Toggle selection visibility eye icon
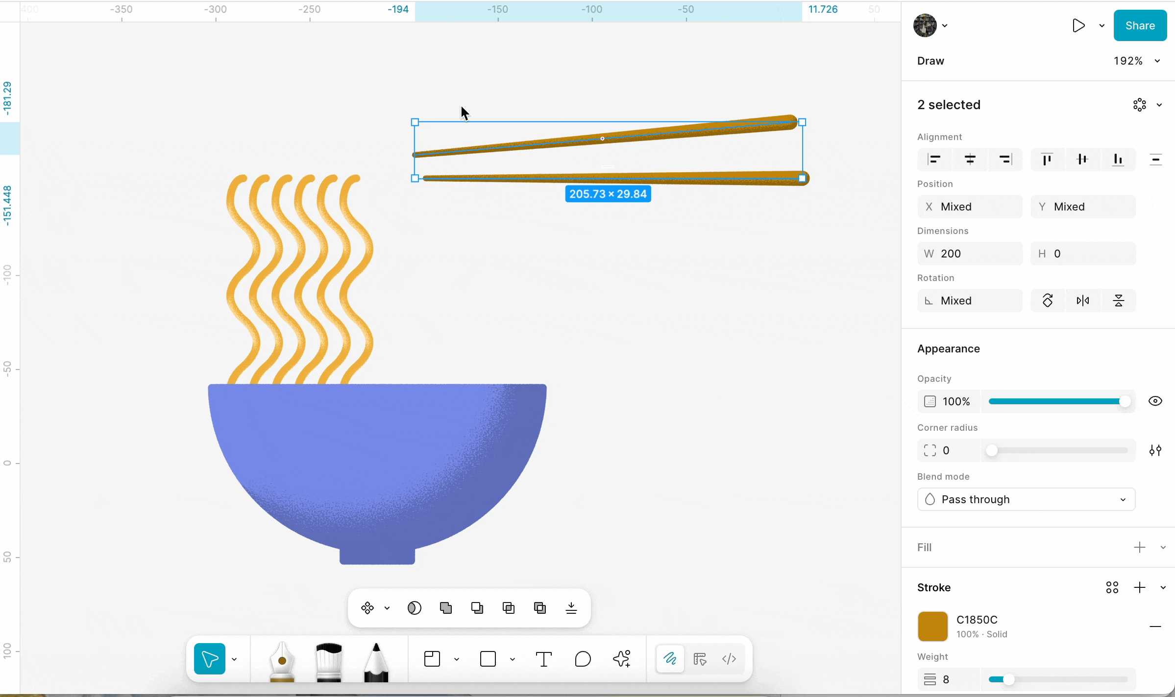Image resolution: width=1175 pixels, height=697 pixels. (x=1155, y=401)
